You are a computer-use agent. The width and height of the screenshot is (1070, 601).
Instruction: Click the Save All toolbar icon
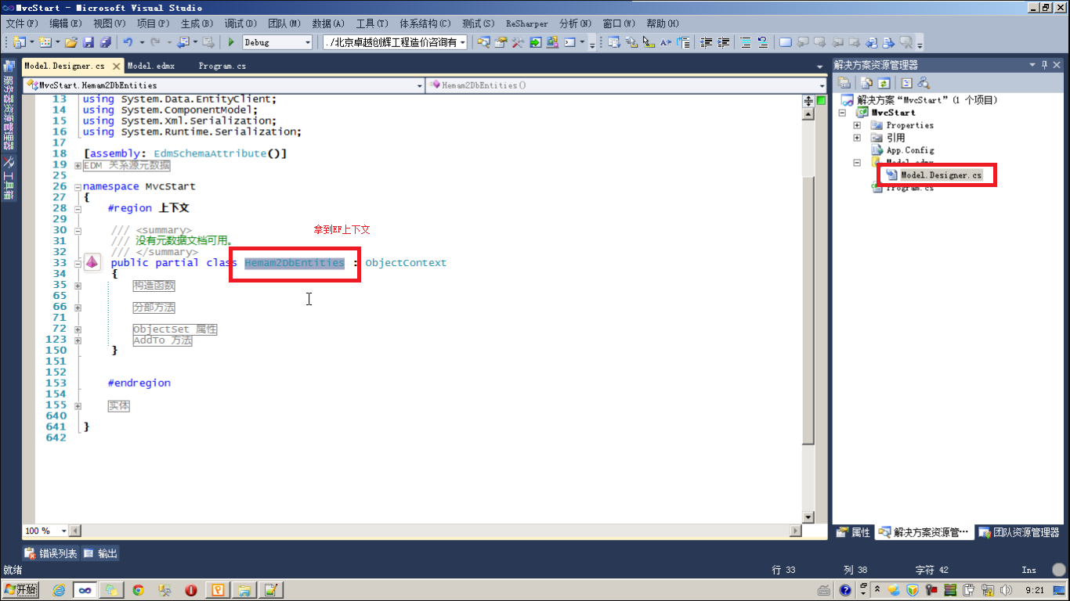tap(105, 42)
